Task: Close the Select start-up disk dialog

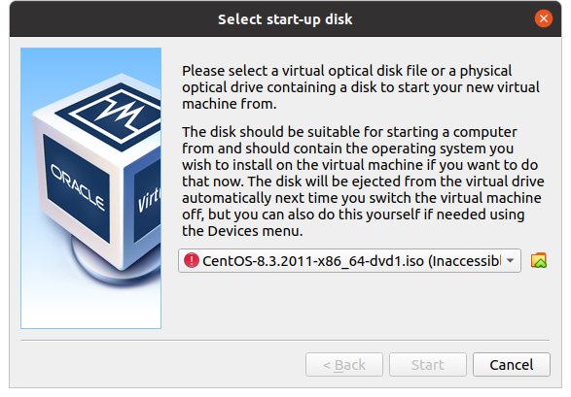Action: tap(544, 18)
